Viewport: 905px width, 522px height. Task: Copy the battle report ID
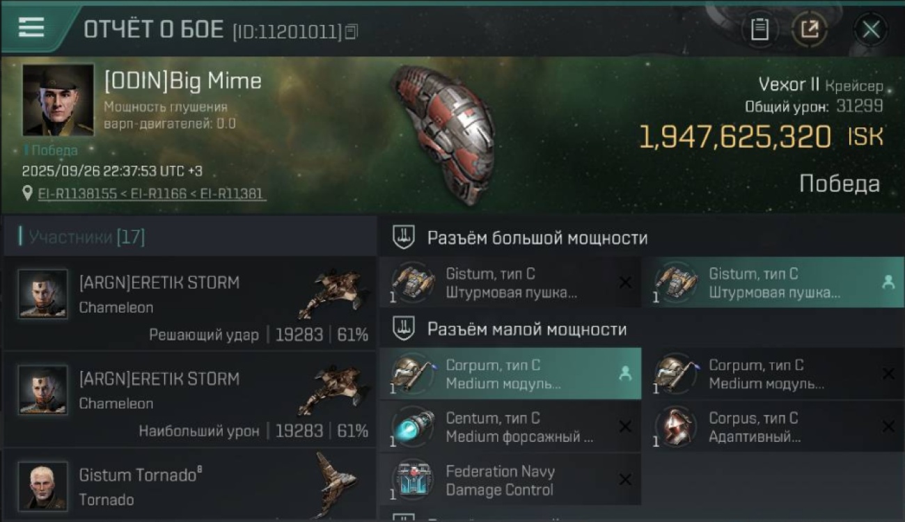pos(352,31)
